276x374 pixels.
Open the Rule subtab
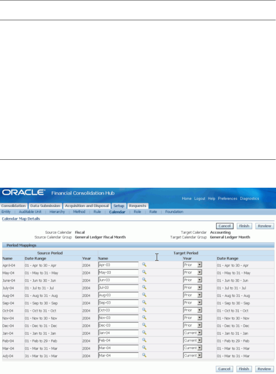pyautogui.click(x=97, y=211)
